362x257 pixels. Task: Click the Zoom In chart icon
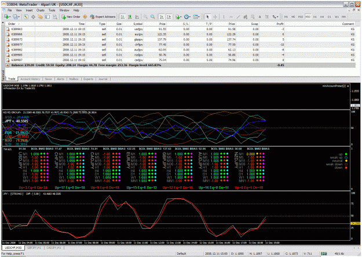(x=145, y=17)
